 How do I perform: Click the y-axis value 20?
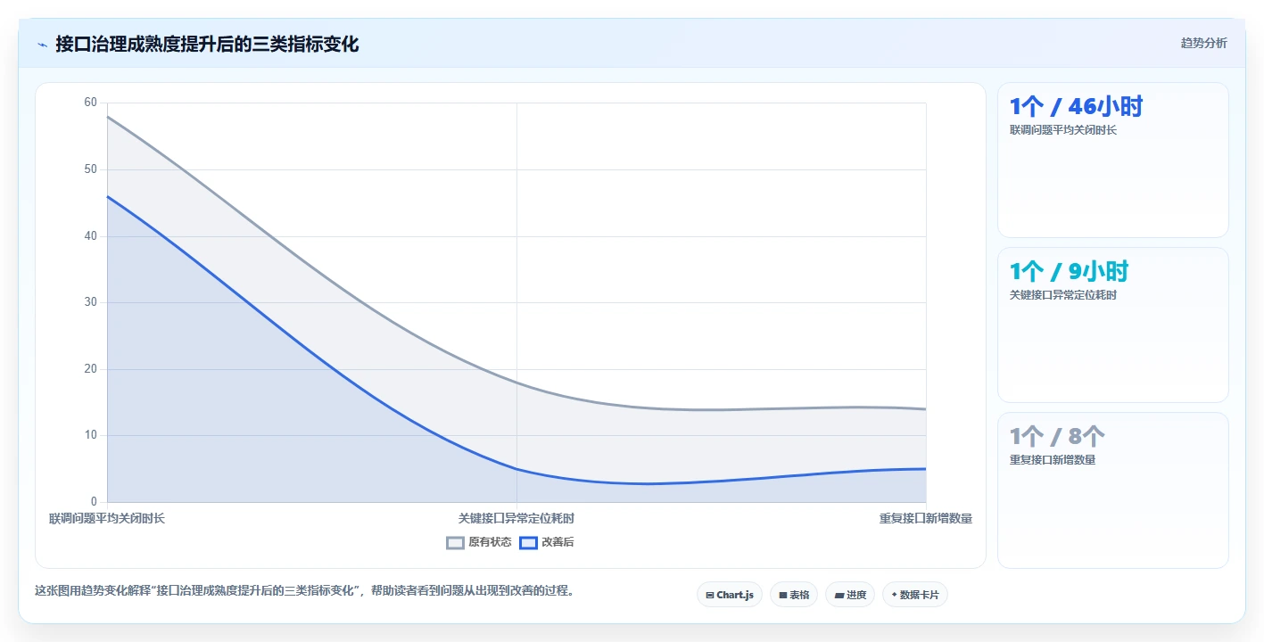(90, 369)
